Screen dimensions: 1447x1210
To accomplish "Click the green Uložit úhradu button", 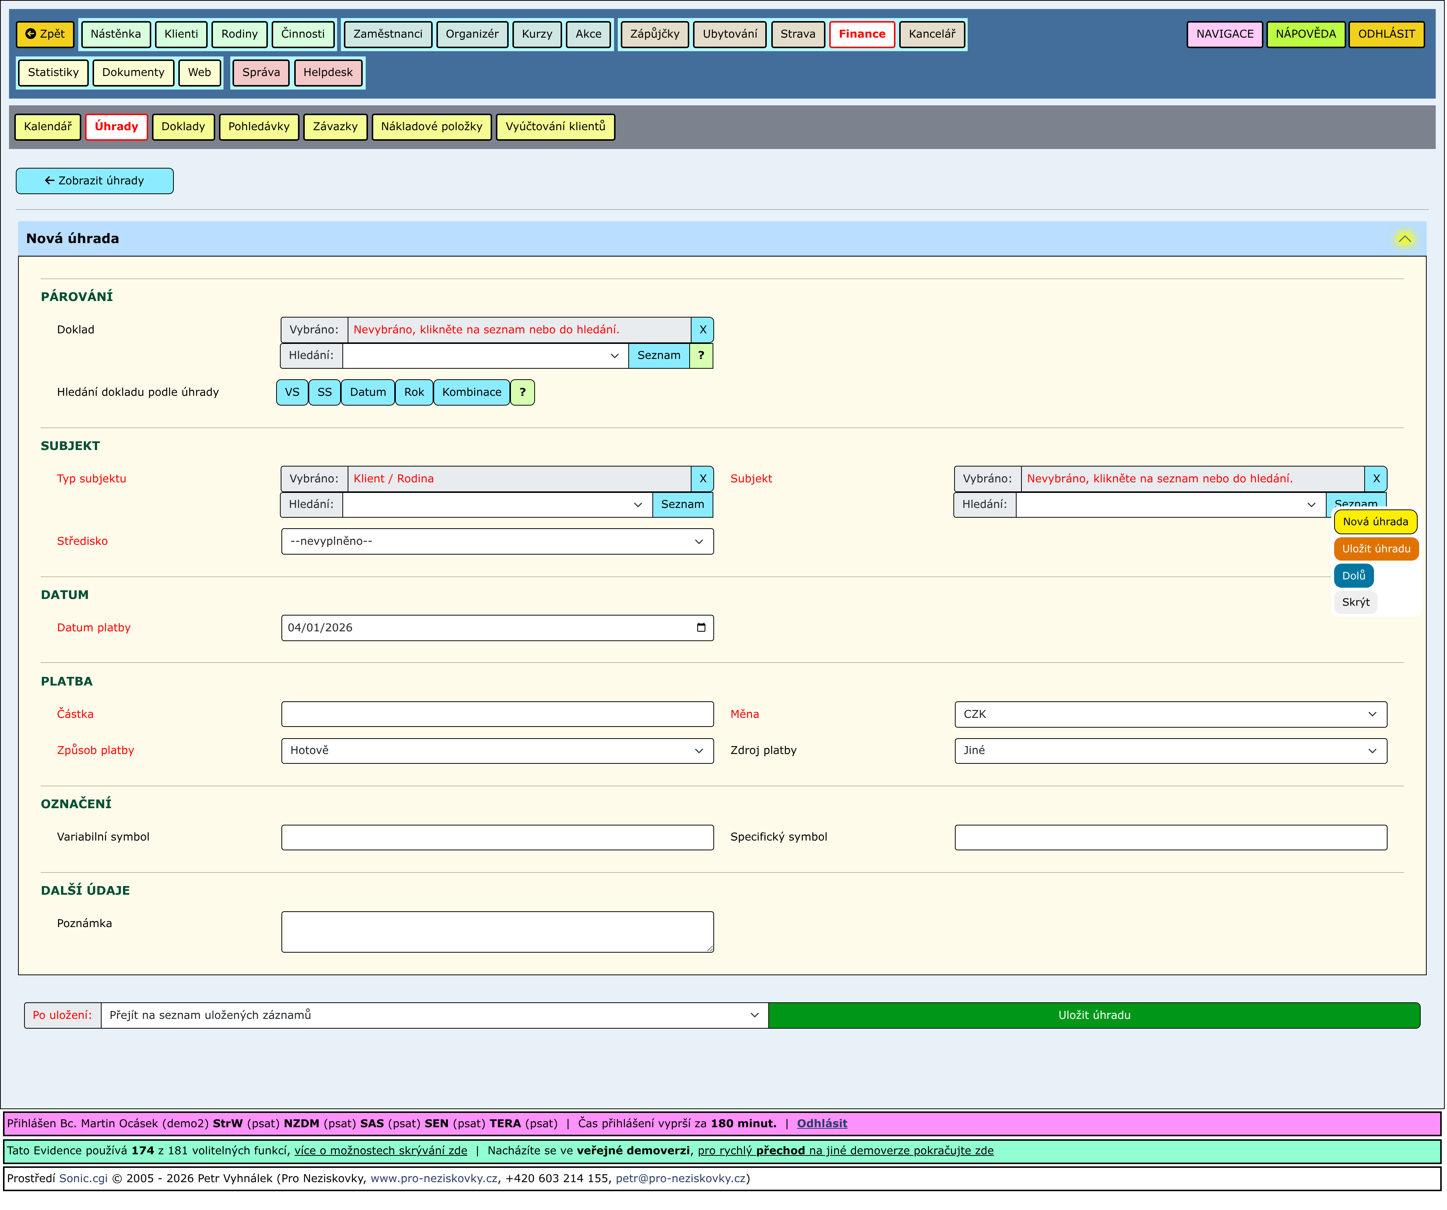I will click(1095, 1016).
